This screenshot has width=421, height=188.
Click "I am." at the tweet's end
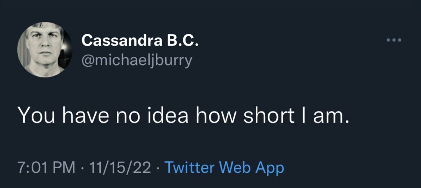coord(325,116)
